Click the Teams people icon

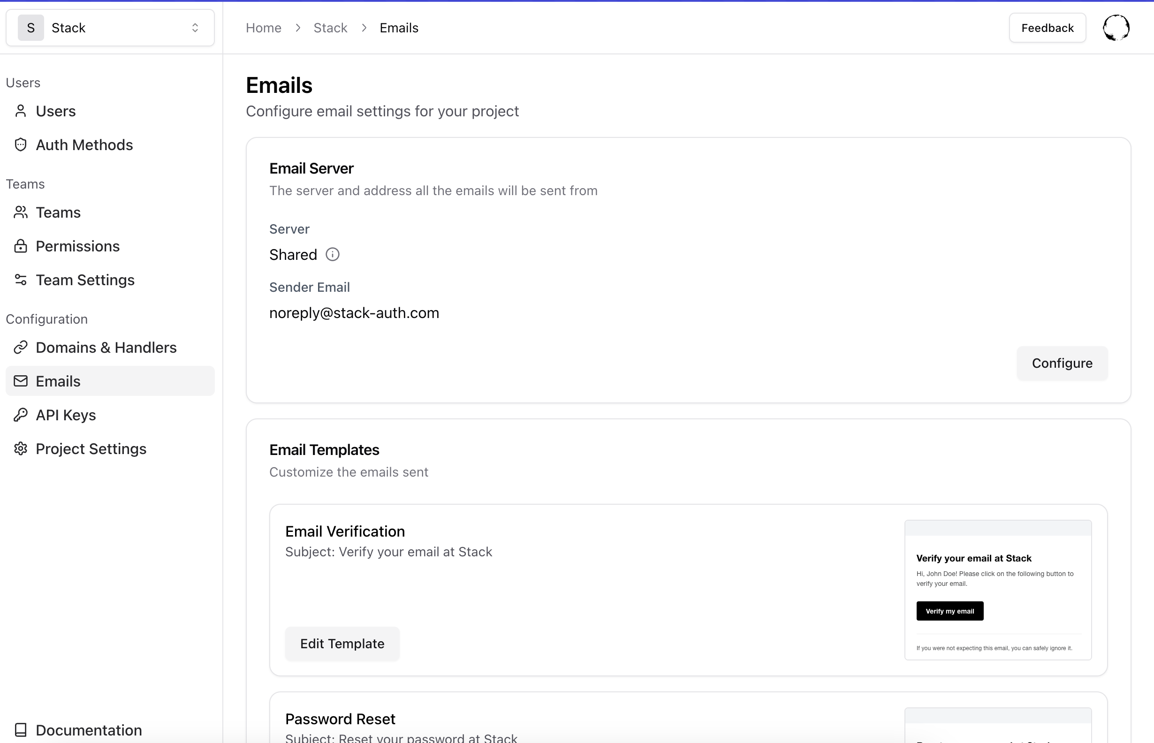[x=20, y=212]
